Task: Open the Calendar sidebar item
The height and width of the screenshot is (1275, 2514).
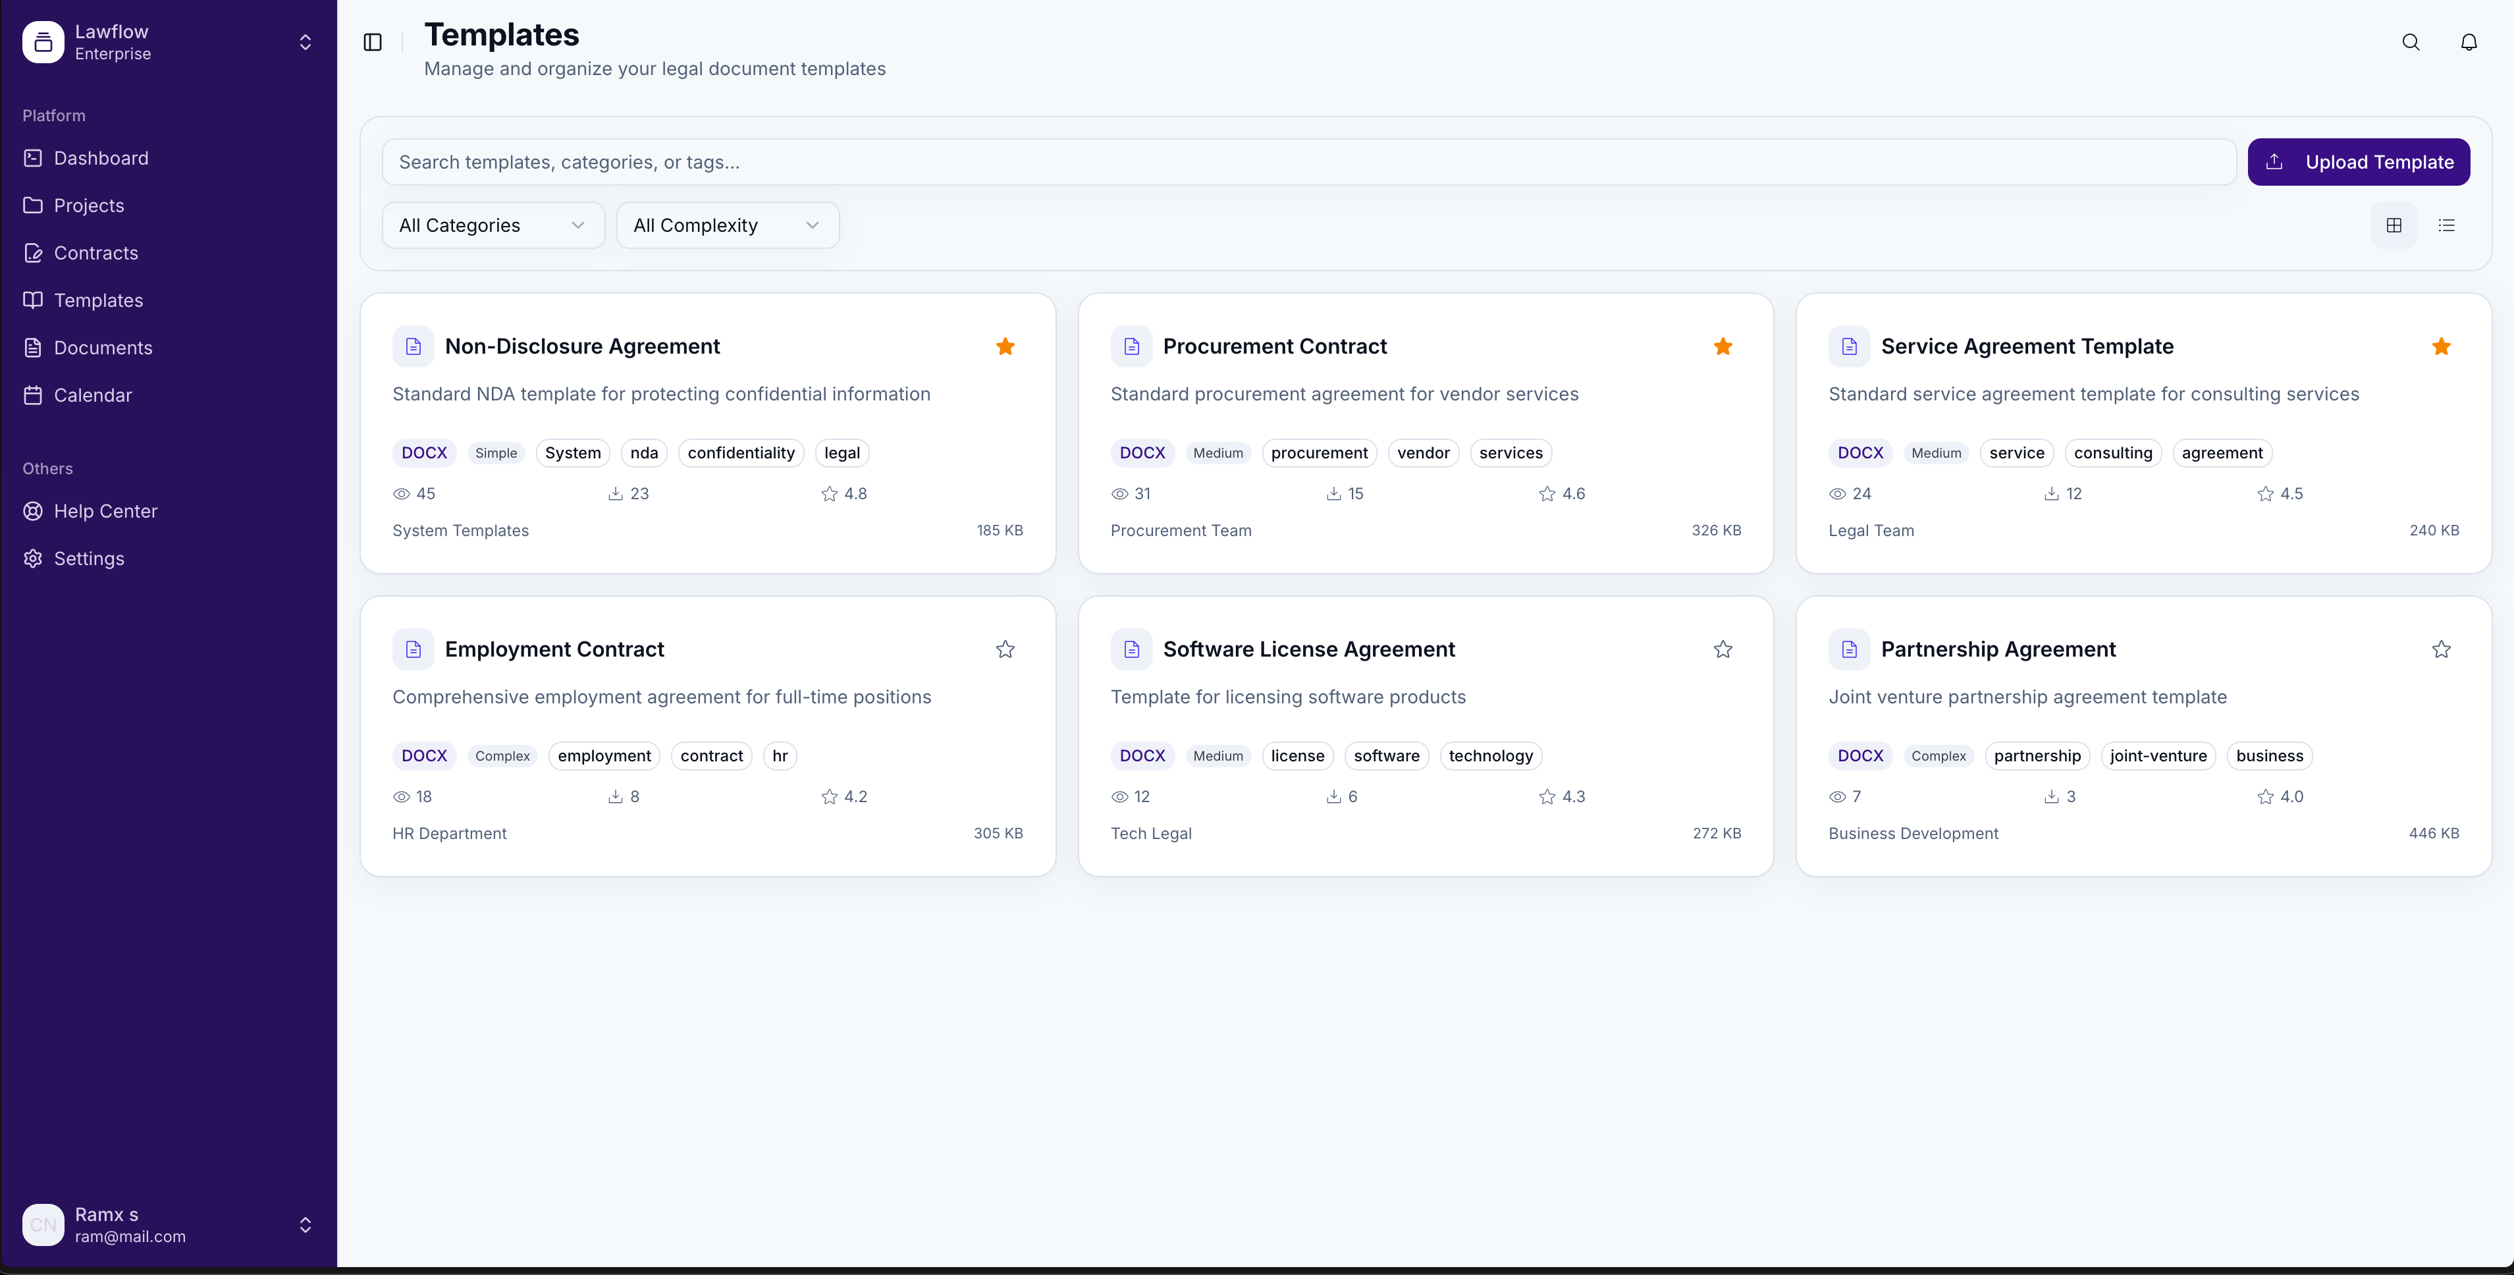Action: tap(93, 395)
